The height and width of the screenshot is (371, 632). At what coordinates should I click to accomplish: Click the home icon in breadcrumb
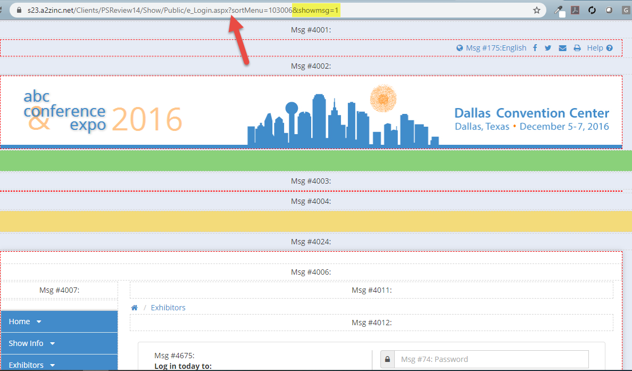[135, 308]
